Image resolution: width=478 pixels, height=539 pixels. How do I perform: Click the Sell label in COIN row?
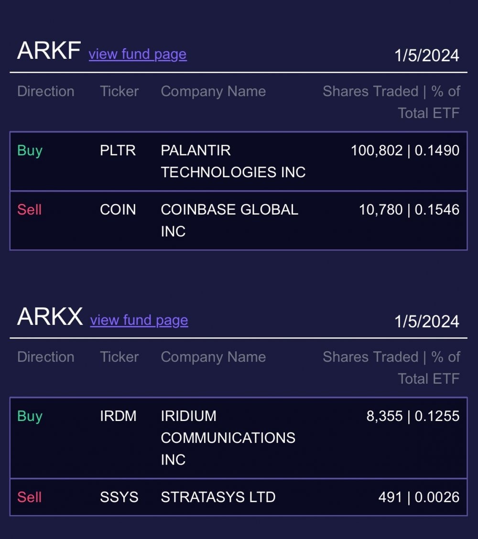tap(30, 210)
